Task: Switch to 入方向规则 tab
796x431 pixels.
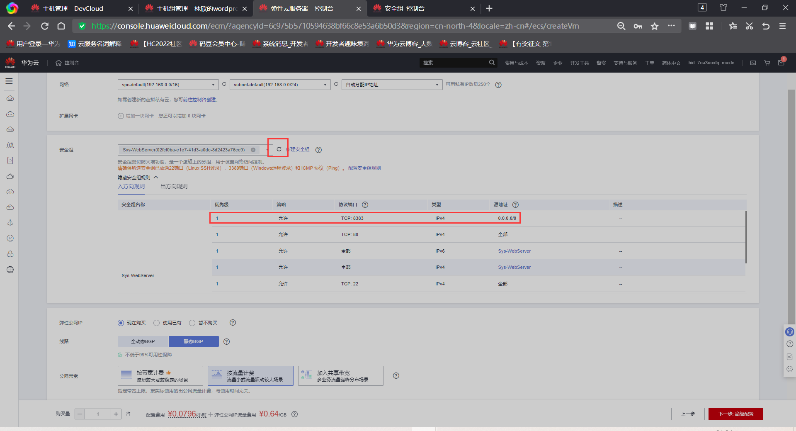Action: pyautogui.click(x=131, y=187)
